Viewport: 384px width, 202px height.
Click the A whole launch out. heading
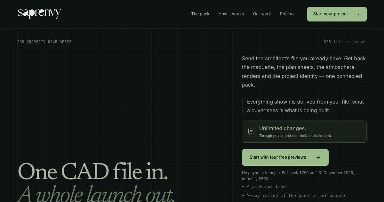pyautogui.click(x=96, y=194)
